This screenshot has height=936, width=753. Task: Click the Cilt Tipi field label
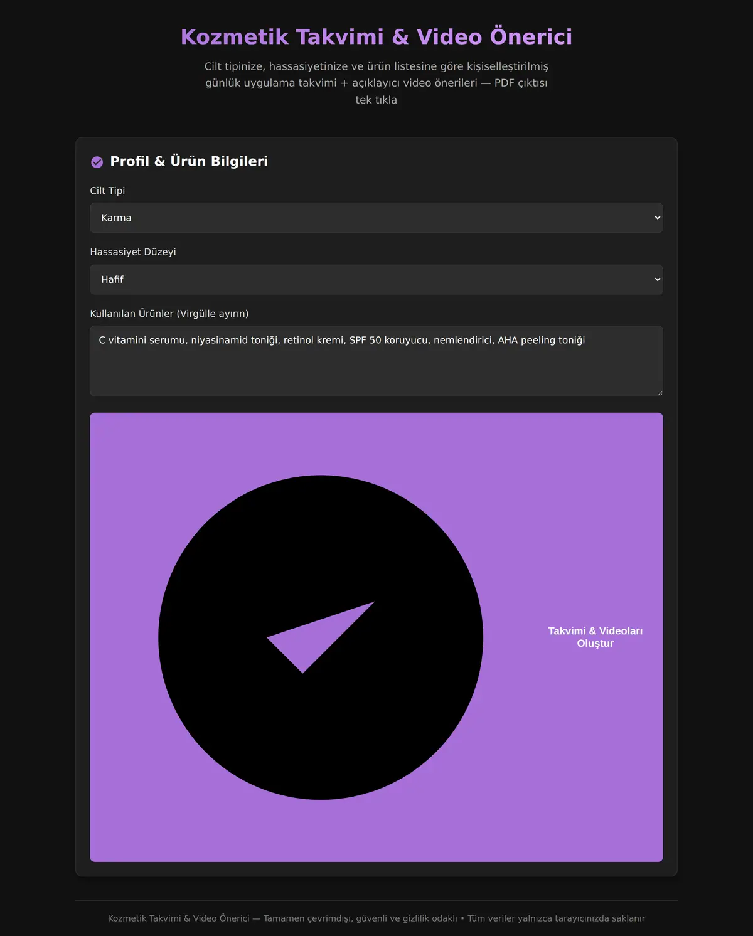click(107, 191)
